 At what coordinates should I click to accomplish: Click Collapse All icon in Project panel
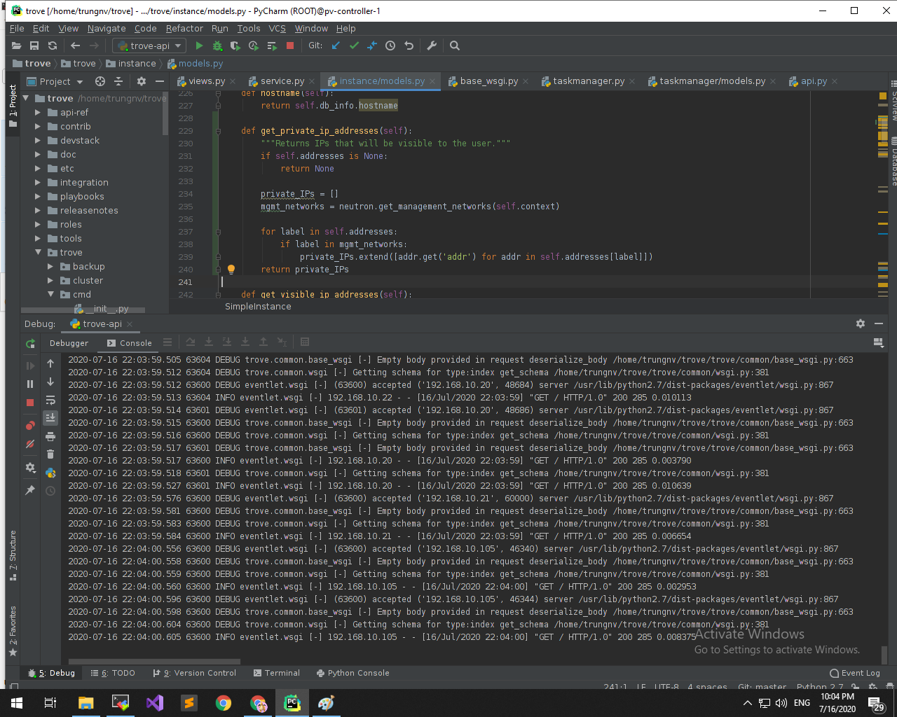pos(118,81)
